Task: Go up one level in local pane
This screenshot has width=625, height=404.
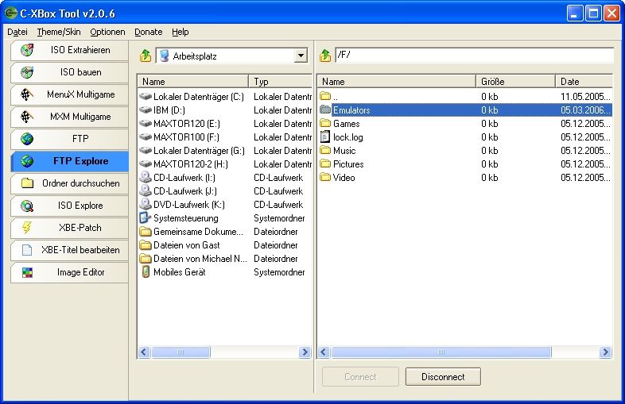Action: coord(146,56)
